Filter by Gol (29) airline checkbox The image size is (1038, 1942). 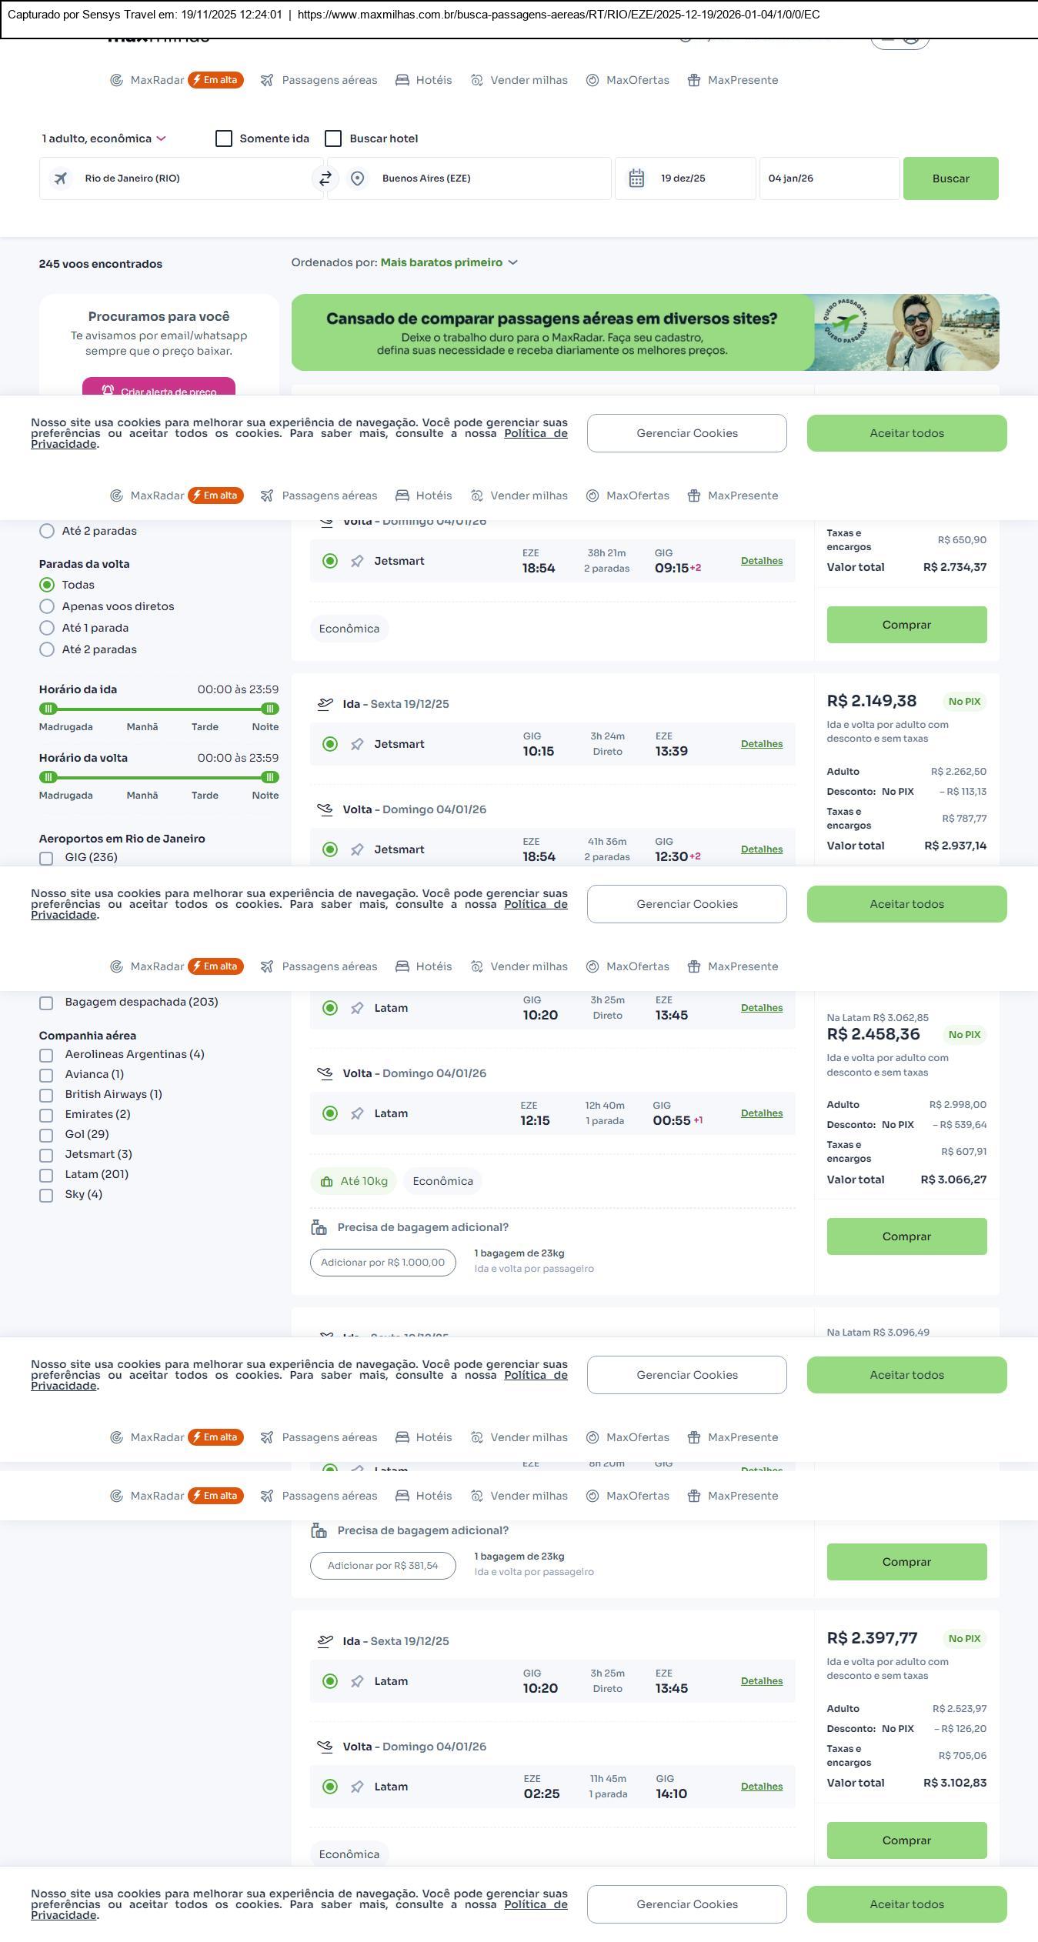46,1135
